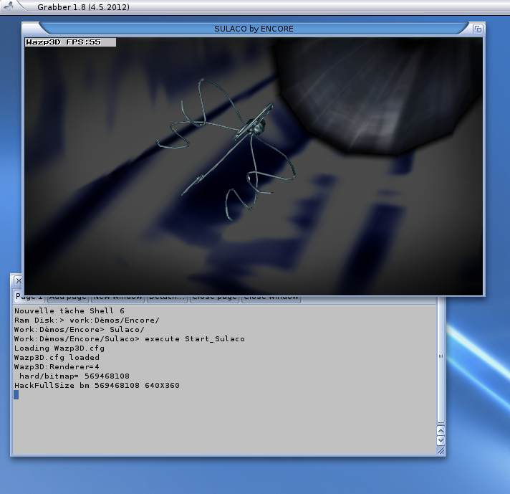The width and height of the screenshot is (510, 494).
Task: Close the Shell window via its X gadget
Action: (19, 281)
